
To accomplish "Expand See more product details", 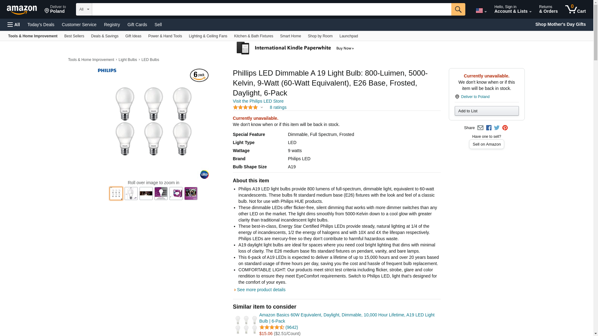I will click(261, 290).
